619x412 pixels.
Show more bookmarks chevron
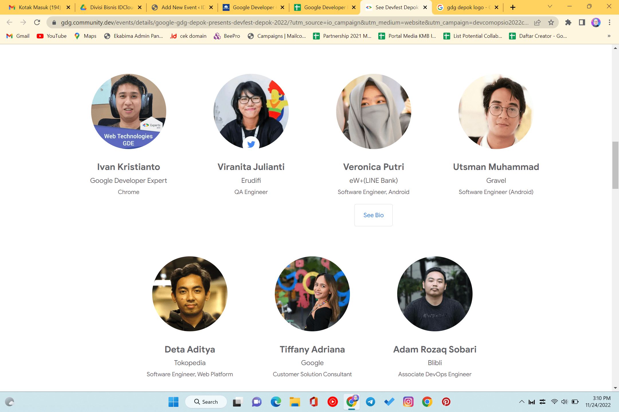click(609, 36)
